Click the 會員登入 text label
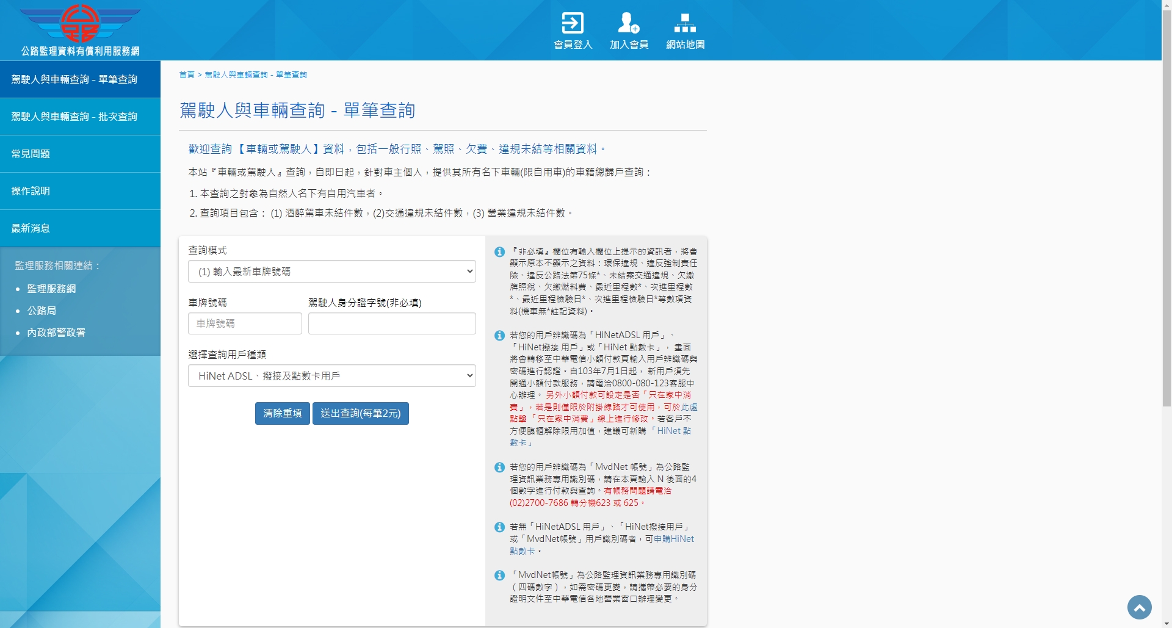The width and height of the screenshot is (1172, 628). tap(573, 45)
